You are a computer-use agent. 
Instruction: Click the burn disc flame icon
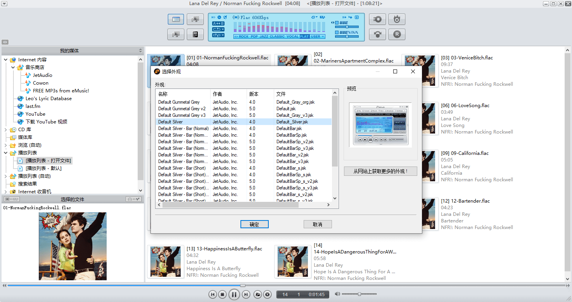coord(397,19)
